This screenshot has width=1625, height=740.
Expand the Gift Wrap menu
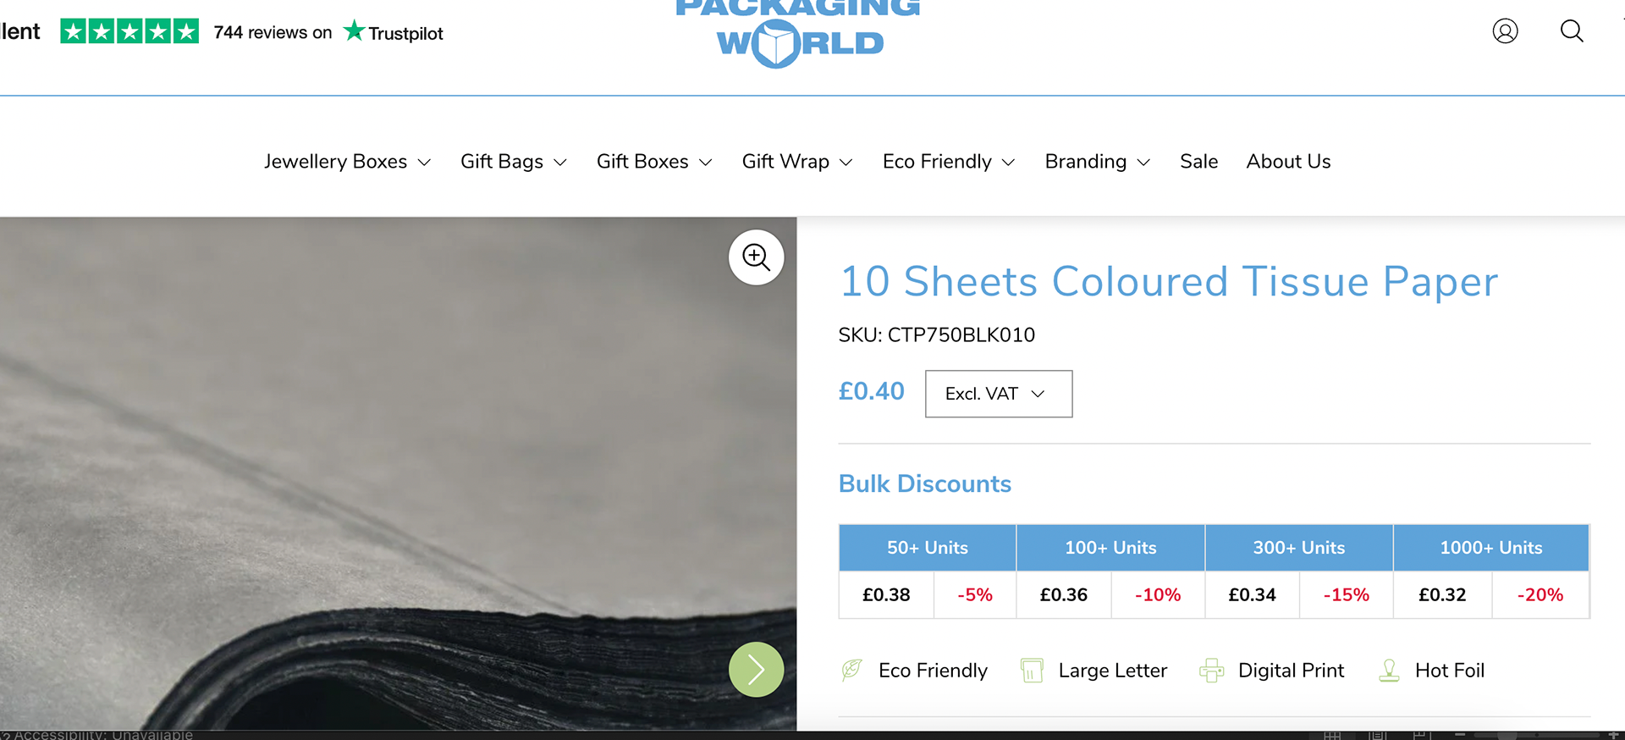coord(797,162)
